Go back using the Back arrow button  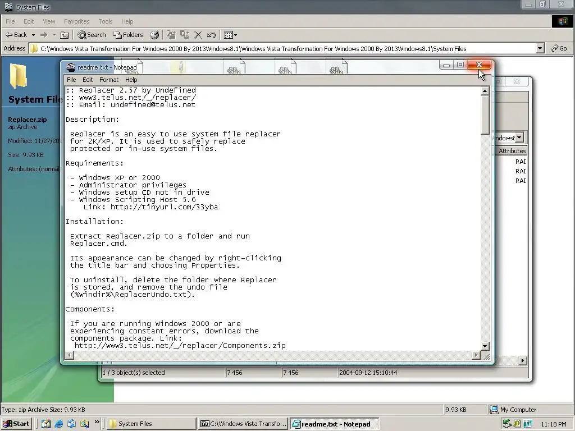[16, 35]
